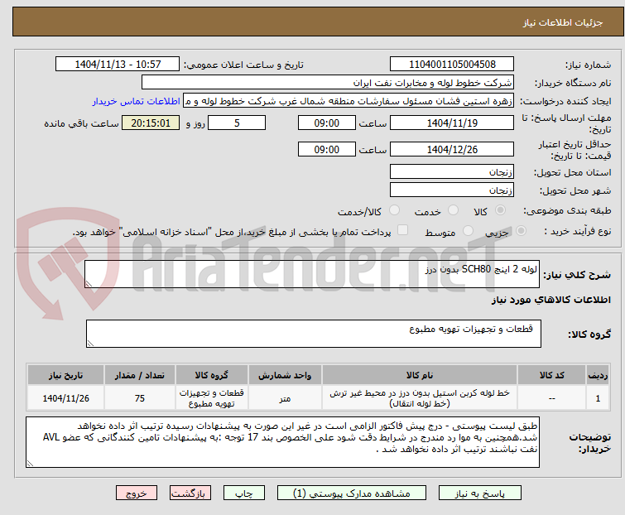Click the خروج exit button

tap(137, 493)
